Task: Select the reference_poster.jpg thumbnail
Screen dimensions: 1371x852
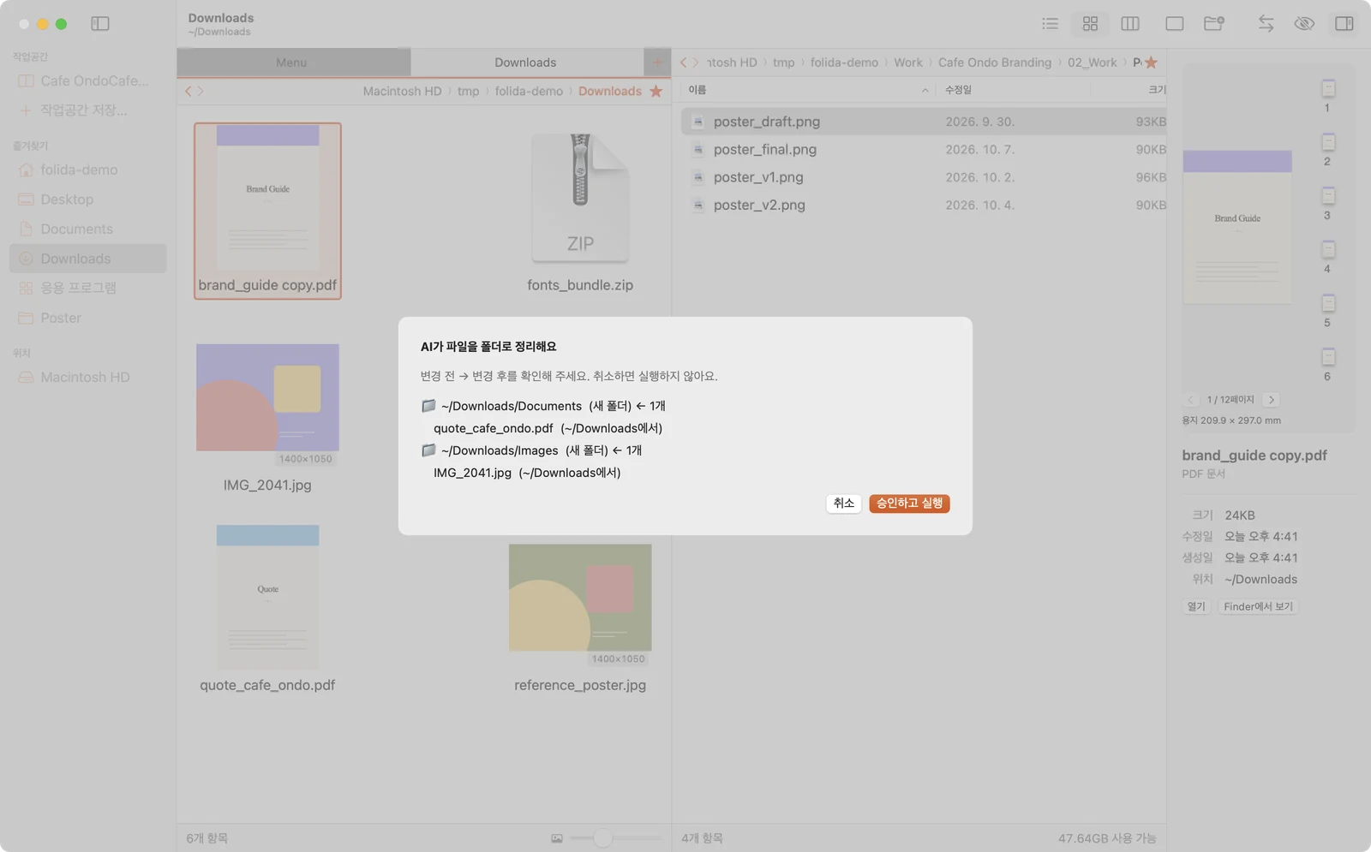Action: click(580, 598)
